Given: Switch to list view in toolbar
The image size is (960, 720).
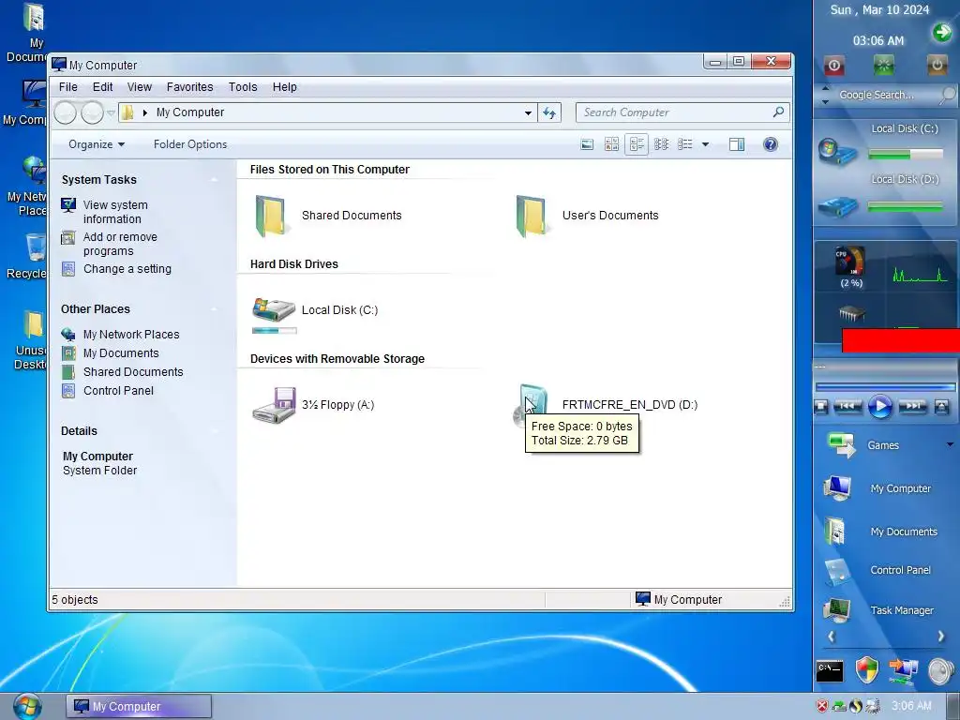Looking at the screenshot, I should [685, 144].
